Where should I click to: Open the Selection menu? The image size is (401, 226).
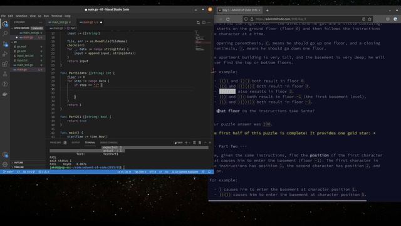(x=21, y=16)
